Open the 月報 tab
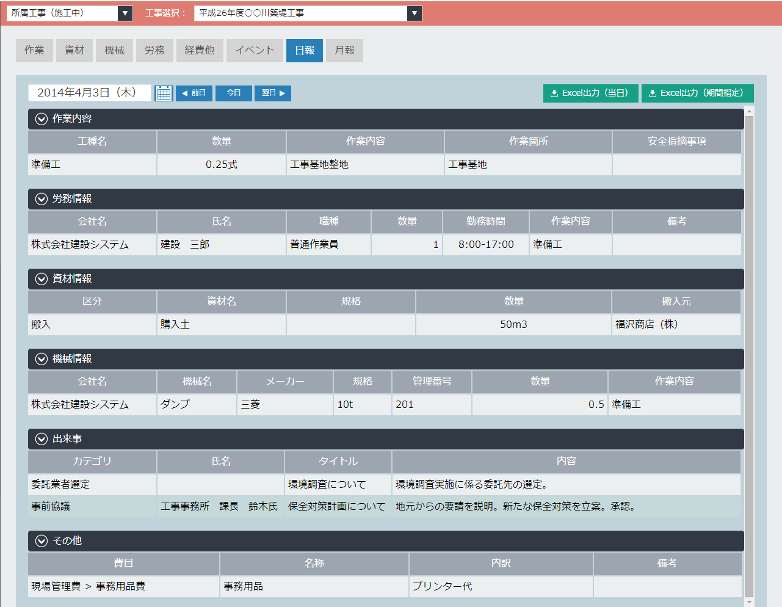This screenshot has width=782, height=607. point(344,51)
